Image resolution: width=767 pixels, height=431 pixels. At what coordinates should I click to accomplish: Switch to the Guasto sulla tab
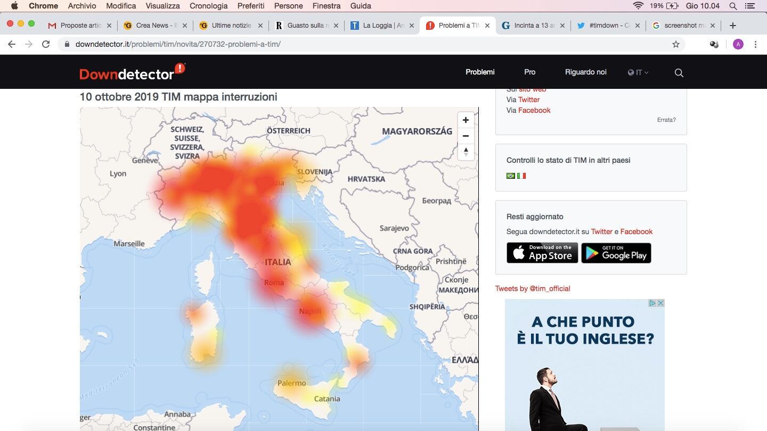pyautogui.click(x=306, y=26)
